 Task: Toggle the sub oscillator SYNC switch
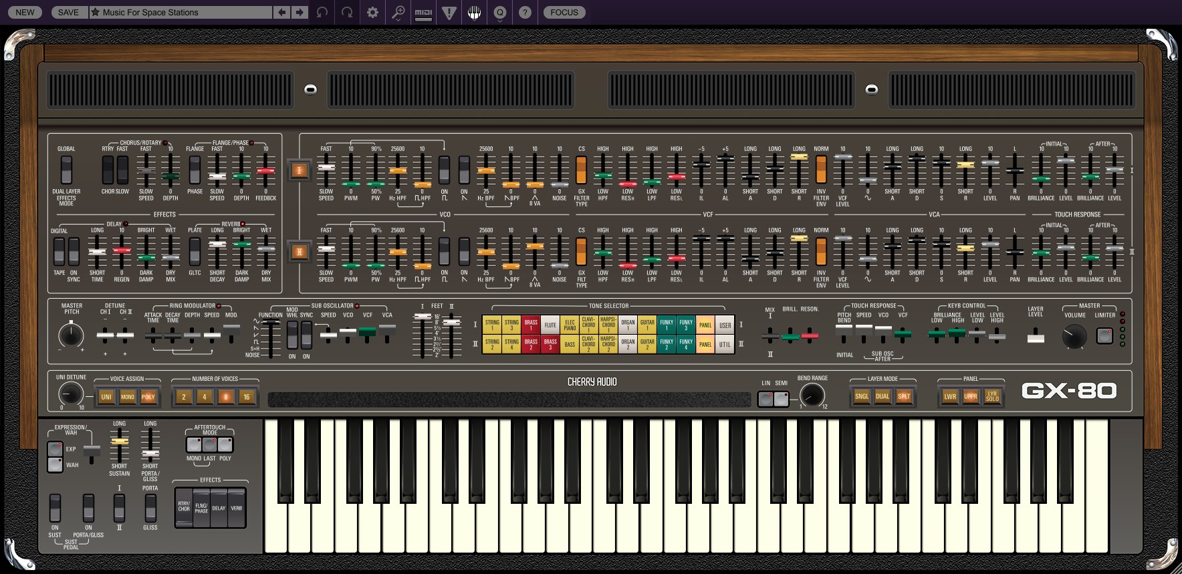306,335
